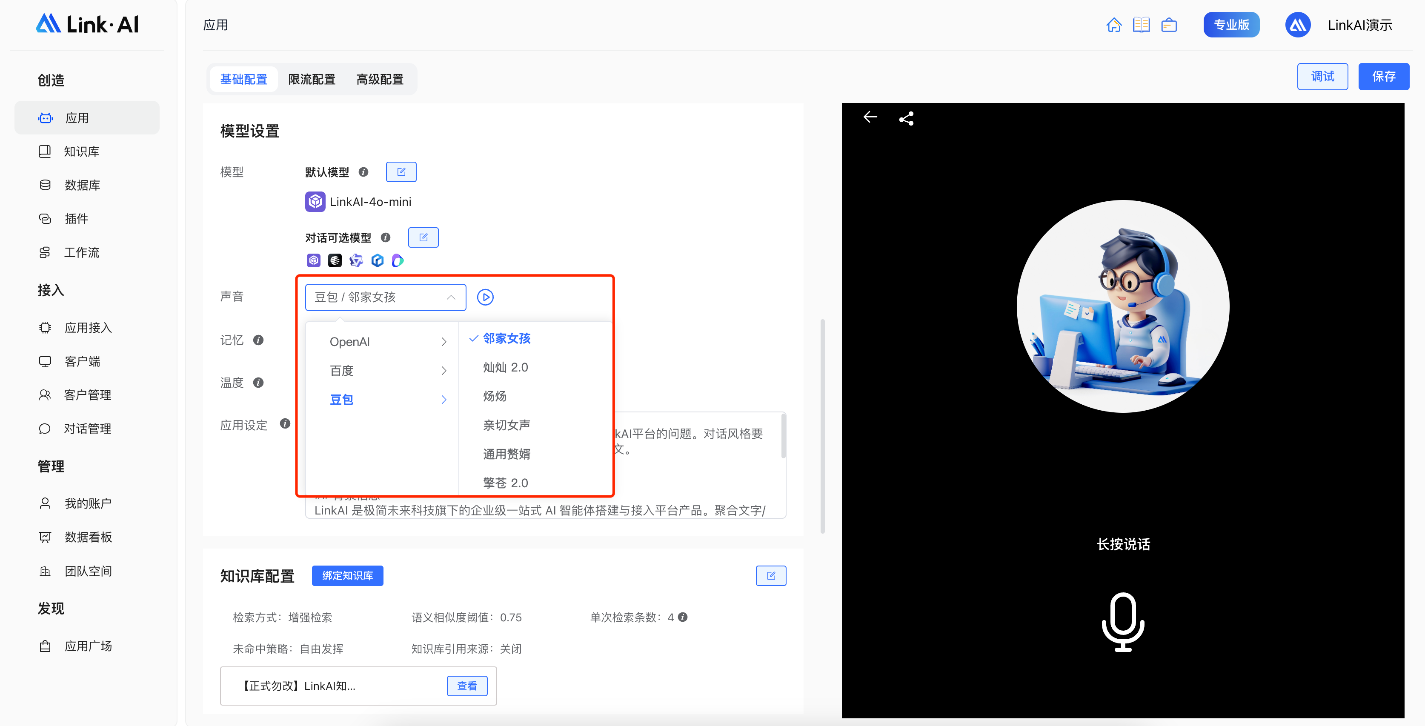Click info icon beside 单次检索条数
The width and height of the screenshot is (1425, 726).
click(683, 617)
